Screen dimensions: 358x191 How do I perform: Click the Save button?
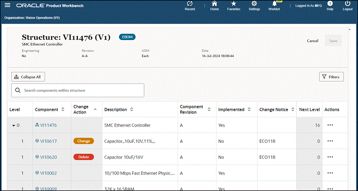(x=333, y=41)
